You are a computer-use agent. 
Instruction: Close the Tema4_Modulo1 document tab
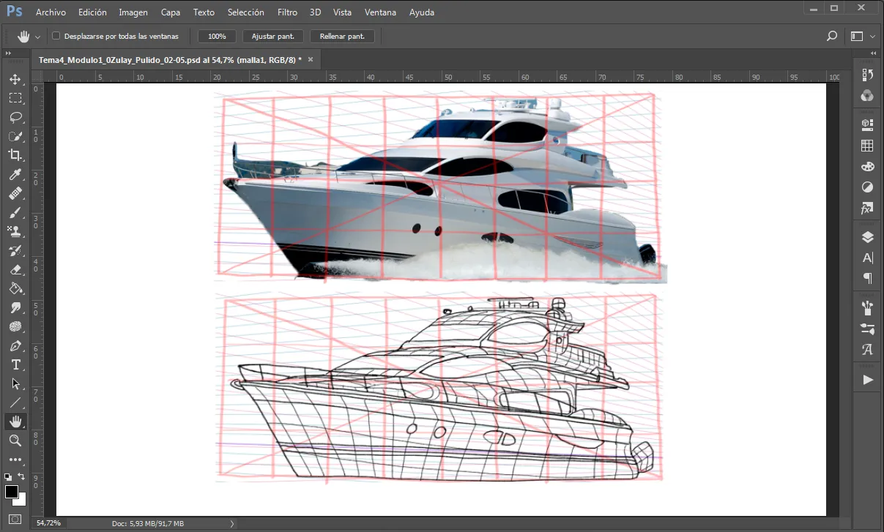(x=311, y=60)
